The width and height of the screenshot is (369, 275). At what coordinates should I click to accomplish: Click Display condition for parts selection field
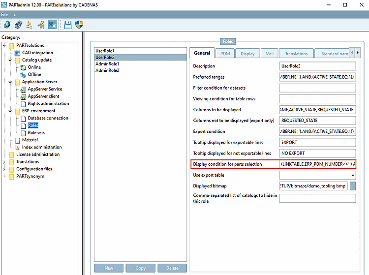click(317, 164)
